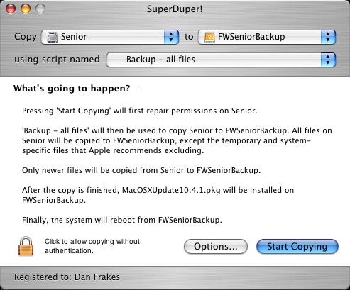Click the MacOSXUpdate10.4.1.pkg install description line
This screenshot has width=350, height=290.
[158, 195]
